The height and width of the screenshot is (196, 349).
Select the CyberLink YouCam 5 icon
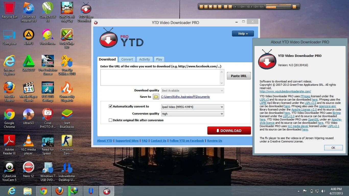(9, 171)
